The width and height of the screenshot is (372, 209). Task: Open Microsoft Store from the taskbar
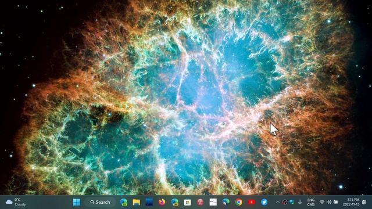187,202
